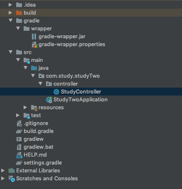Image resolution: width=182 pixels, height=189 pixels.
Task: Click the settings.gradle elephant icon
Action: tap(19, 163)
